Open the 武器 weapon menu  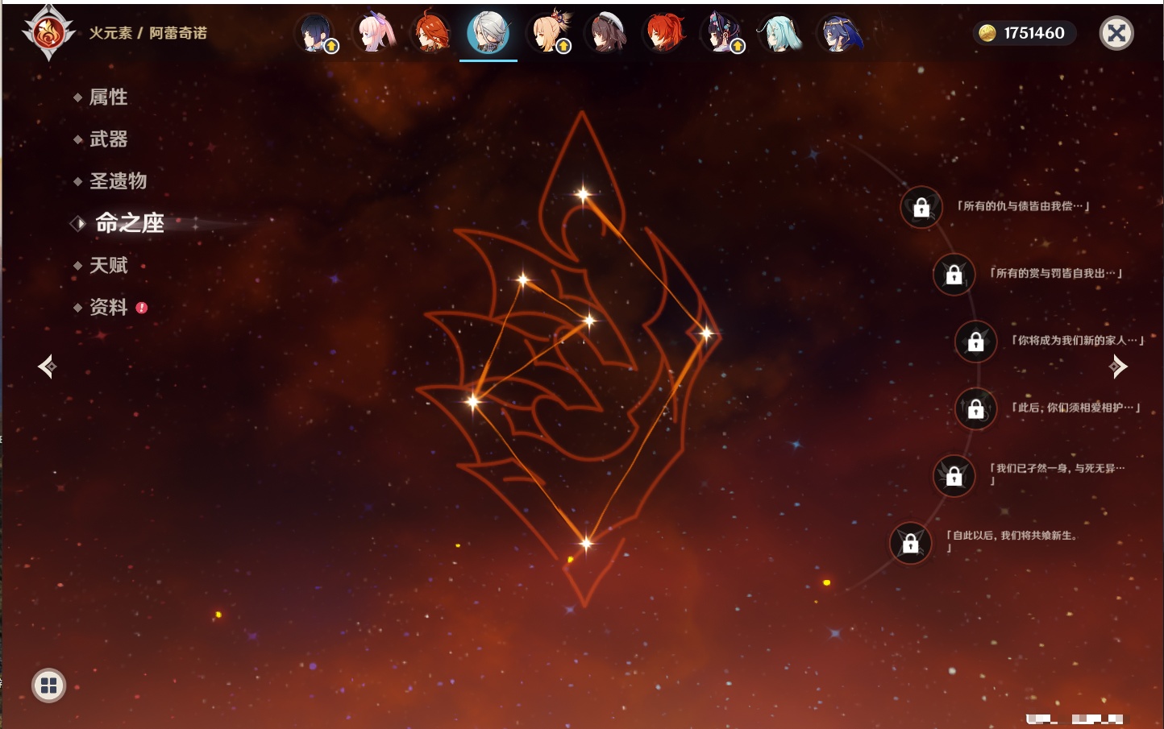click(108, 139)
